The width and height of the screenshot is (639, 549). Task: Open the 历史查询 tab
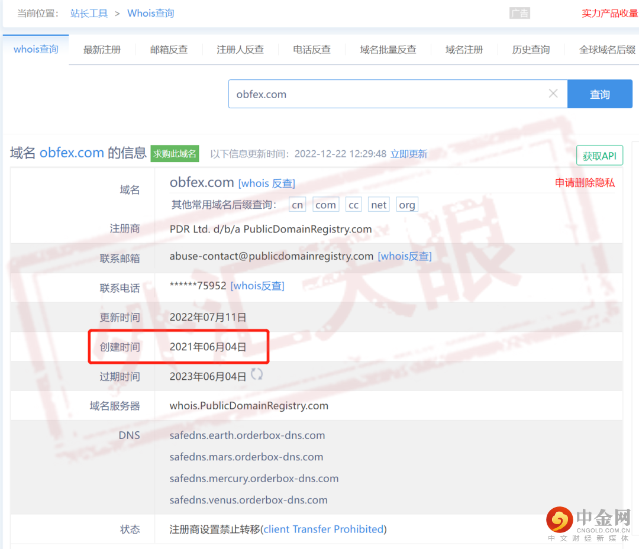click(531, 50)
